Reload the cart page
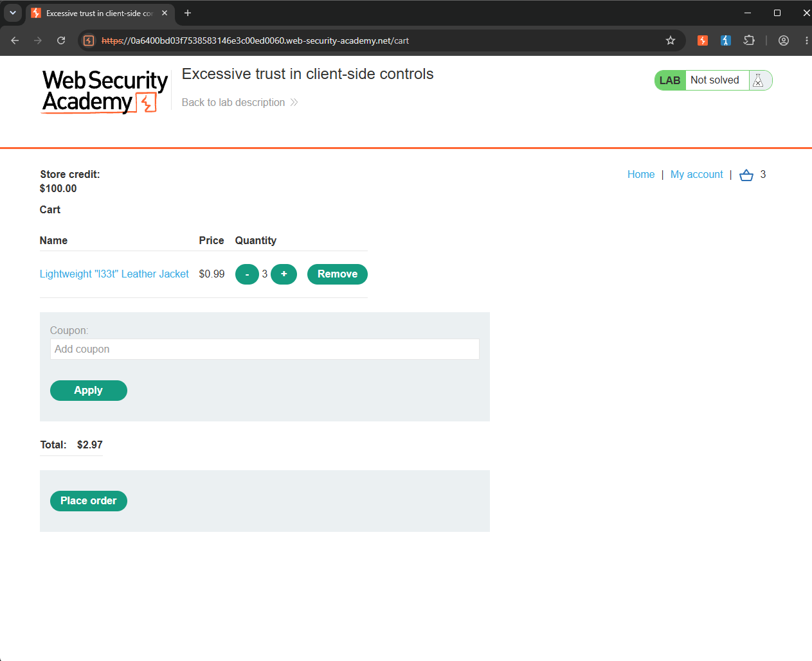 (61, 40)
